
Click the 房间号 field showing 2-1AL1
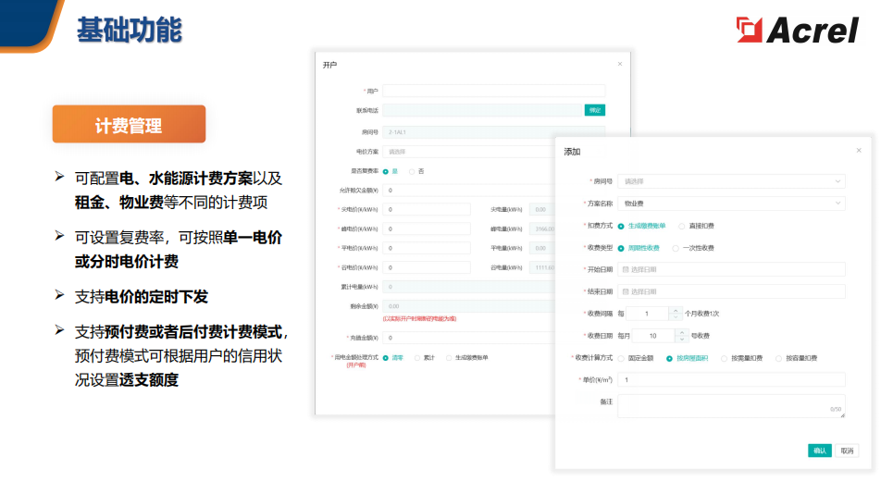[x=493, y=132]
